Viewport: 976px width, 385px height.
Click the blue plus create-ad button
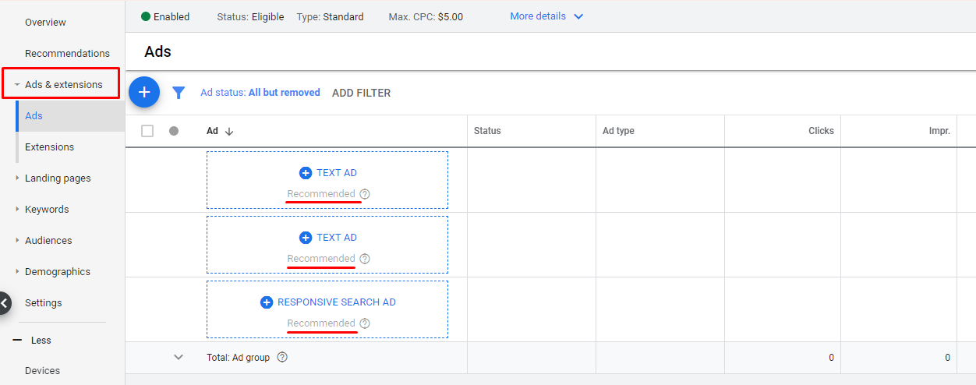(144, 92)
